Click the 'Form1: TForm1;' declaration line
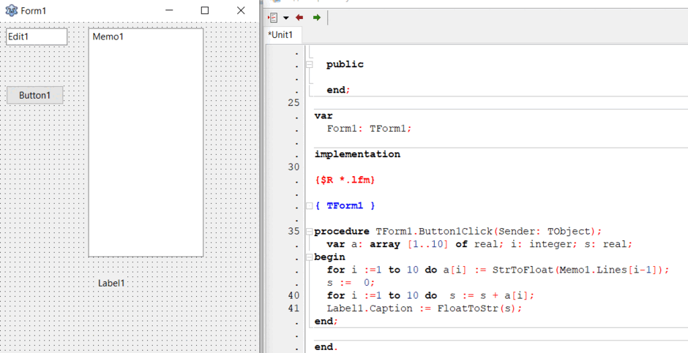 (x=370, y=129)
